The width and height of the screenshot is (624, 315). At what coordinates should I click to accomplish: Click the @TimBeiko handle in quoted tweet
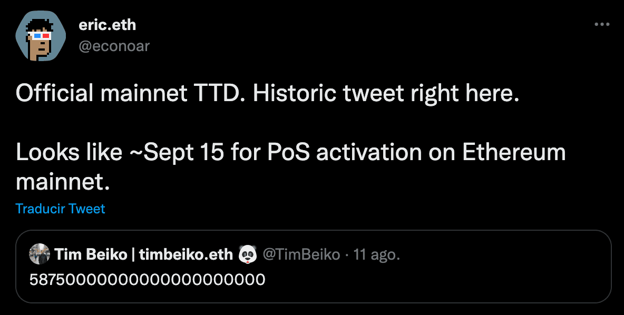(x=301, y=255)
